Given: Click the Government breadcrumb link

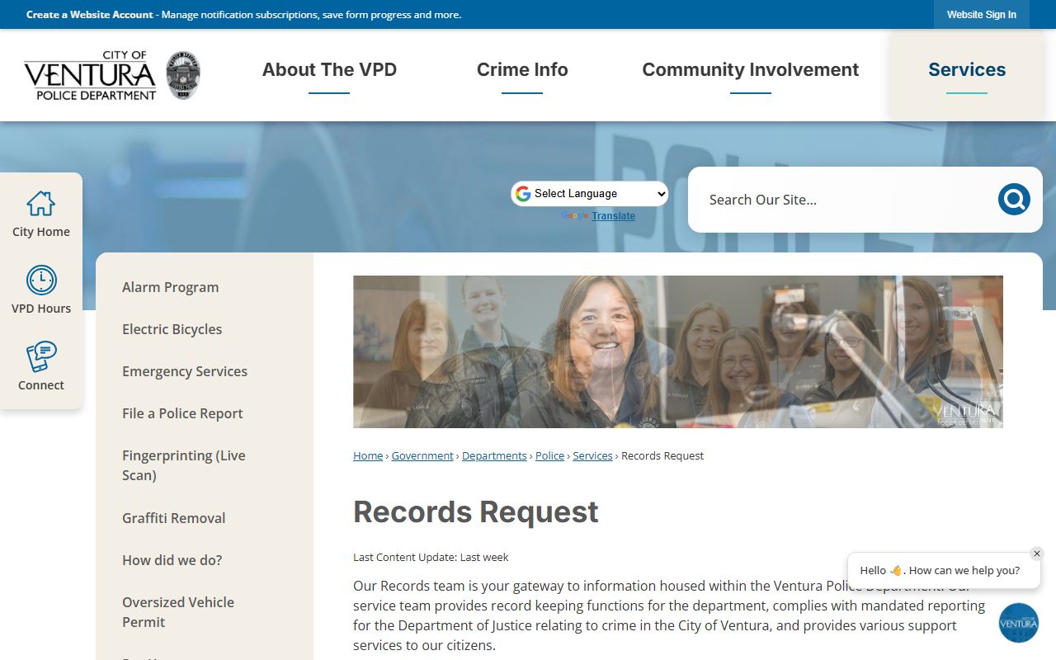Looking at the screenshot, I should click(422, 455).
